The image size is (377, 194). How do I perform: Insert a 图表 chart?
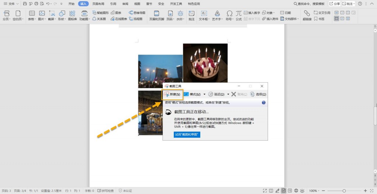tap(116, 13)
